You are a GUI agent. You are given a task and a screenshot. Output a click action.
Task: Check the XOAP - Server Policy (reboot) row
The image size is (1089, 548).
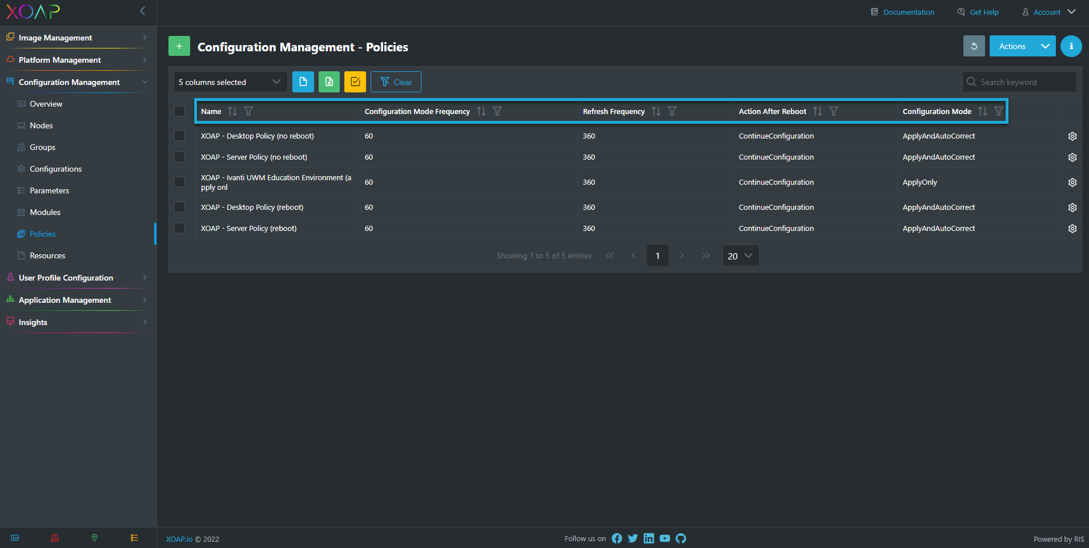[179, 228]
